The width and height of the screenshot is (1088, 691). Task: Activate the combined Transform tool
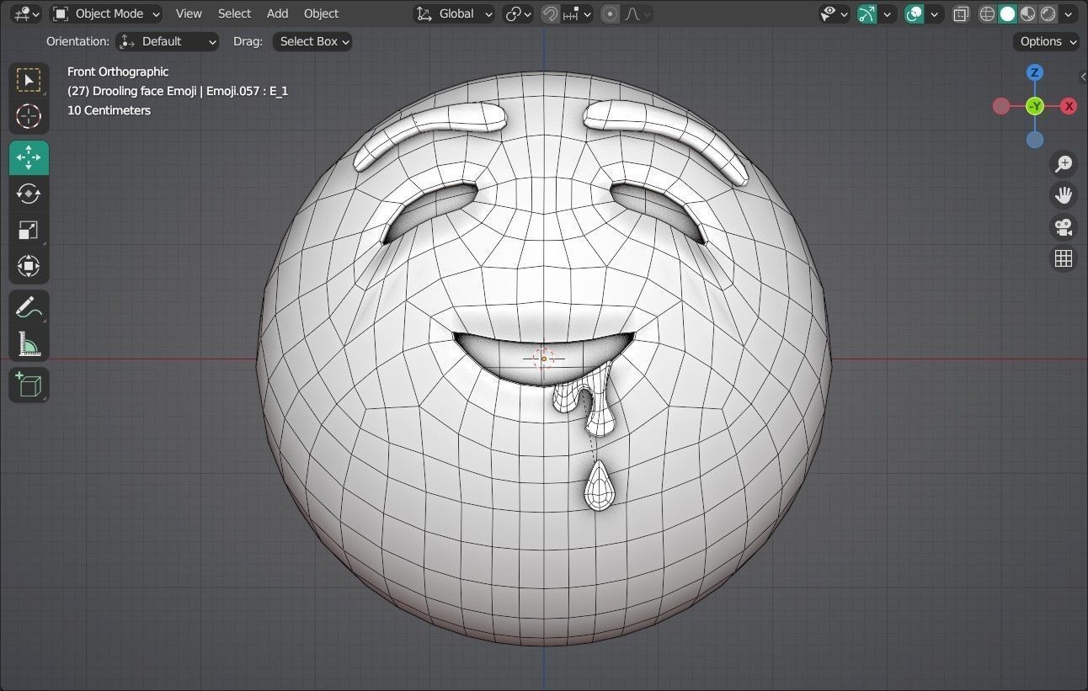coord(29,266)
